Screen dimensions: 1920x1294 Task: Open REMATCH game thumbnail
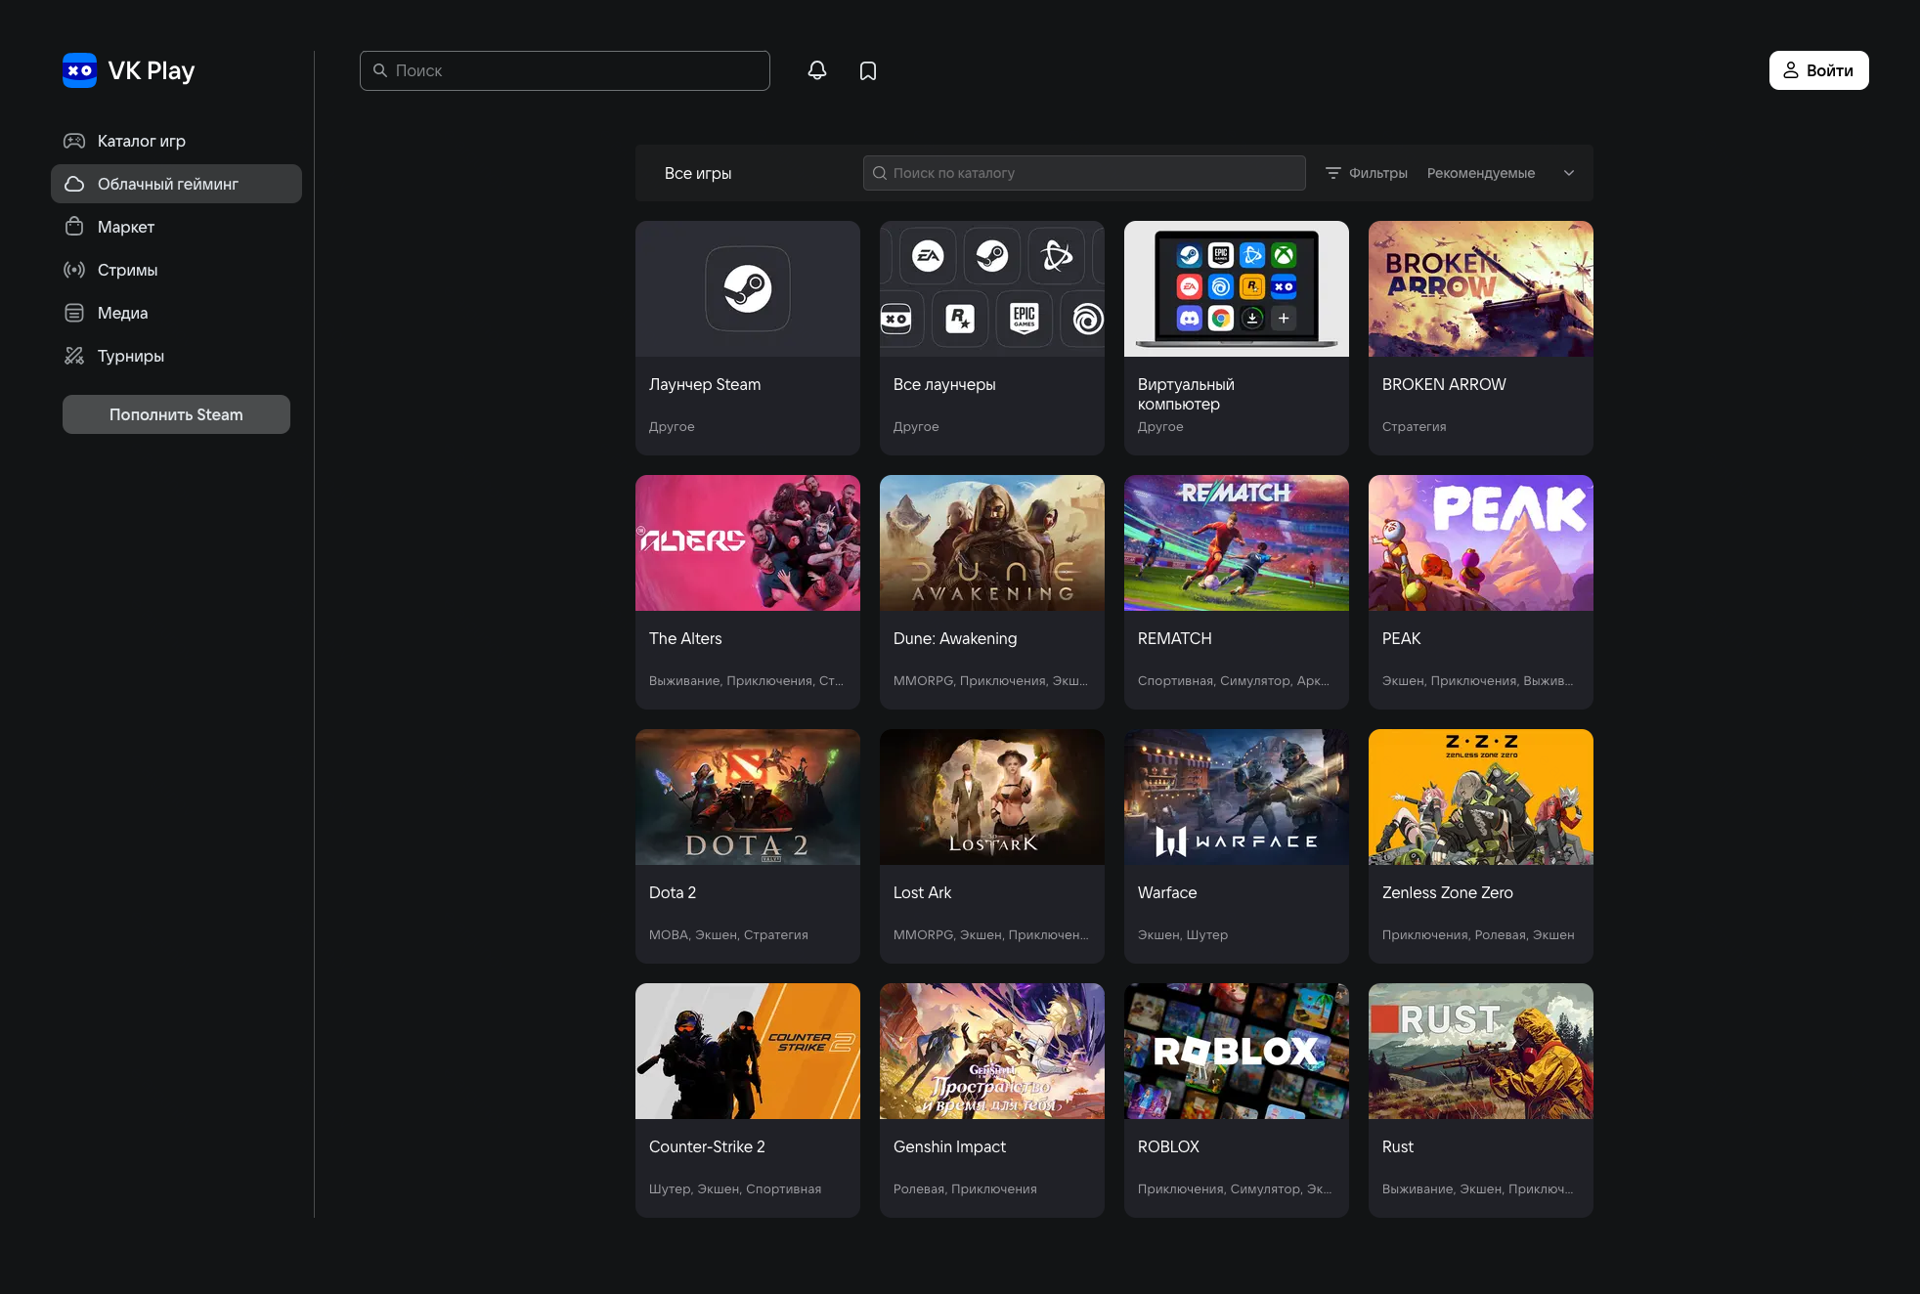(x=1237, y=542)
